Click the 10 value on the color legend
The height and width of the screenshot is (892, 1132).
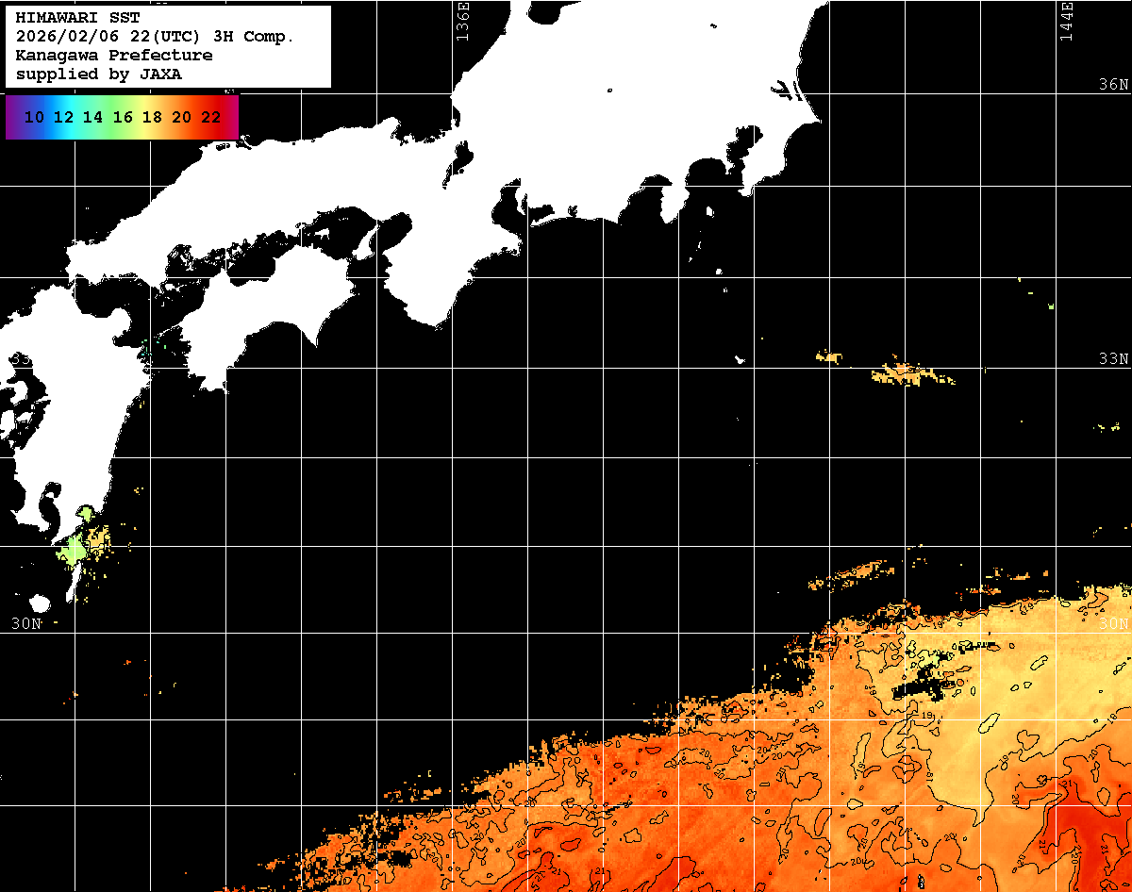coord(35,118)
